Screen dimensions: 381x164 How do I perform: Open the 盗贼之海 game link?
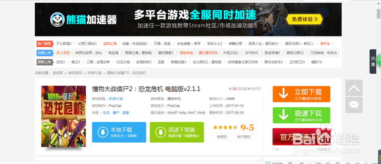(x=110, y=44)
